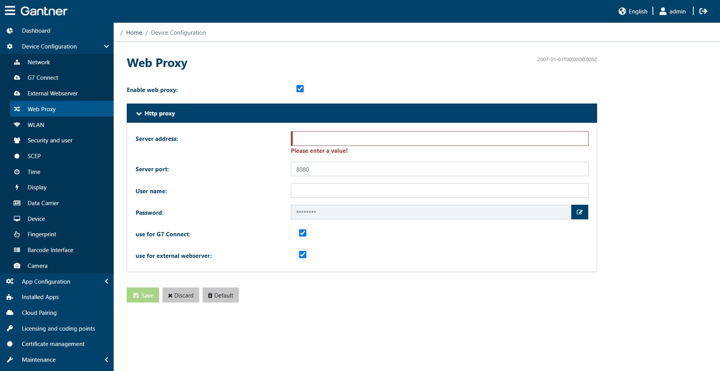This screenshot has width=720, height=371.
Task: Click the Fingerprint hand icon
Action: pos(17,234)
